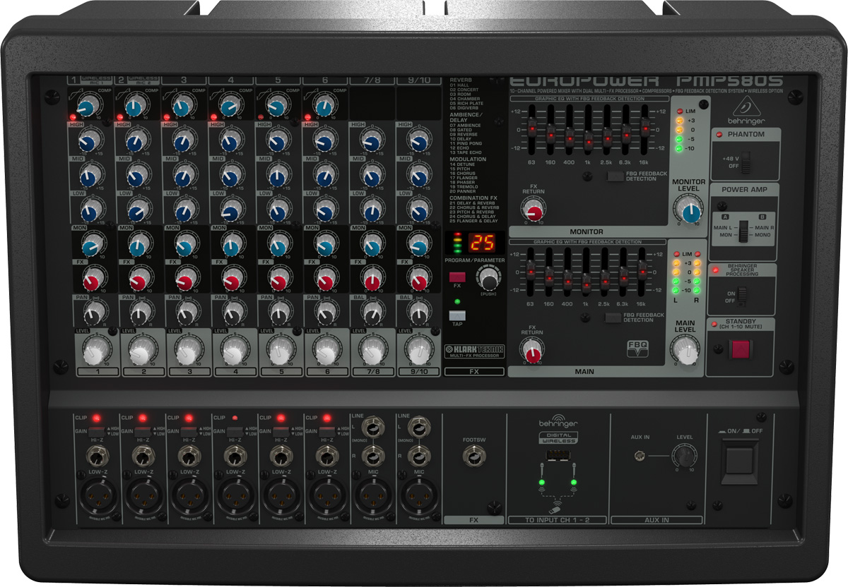Adjust channel 2 HIGH EQ knob

tap(135, 140)
